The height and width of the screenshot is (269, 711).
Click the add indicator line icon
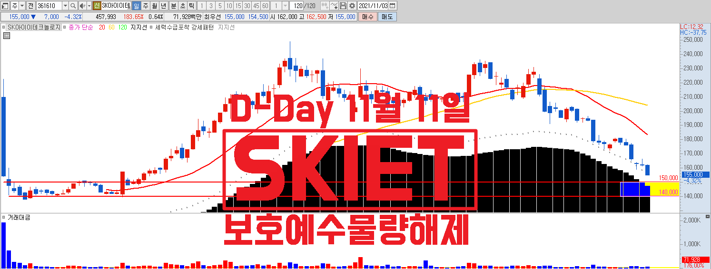coord(334,6)
